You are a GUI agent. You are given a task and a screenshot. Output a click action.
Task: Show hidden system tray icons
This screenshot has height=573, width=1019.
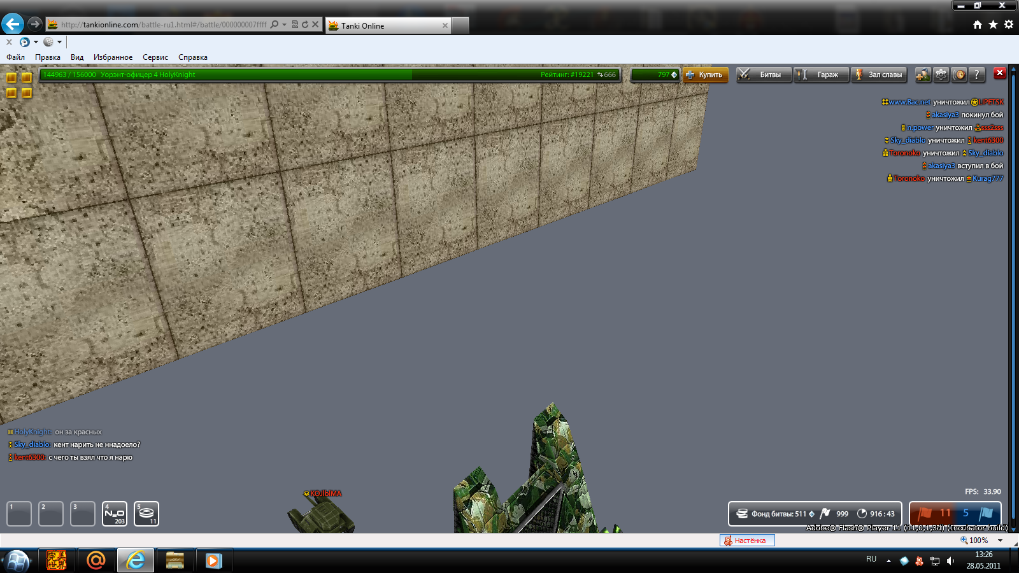point(888,561)
